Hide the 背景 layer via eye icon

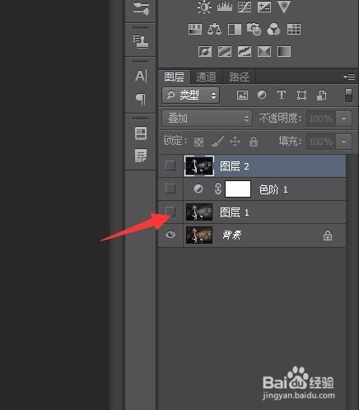170,235
